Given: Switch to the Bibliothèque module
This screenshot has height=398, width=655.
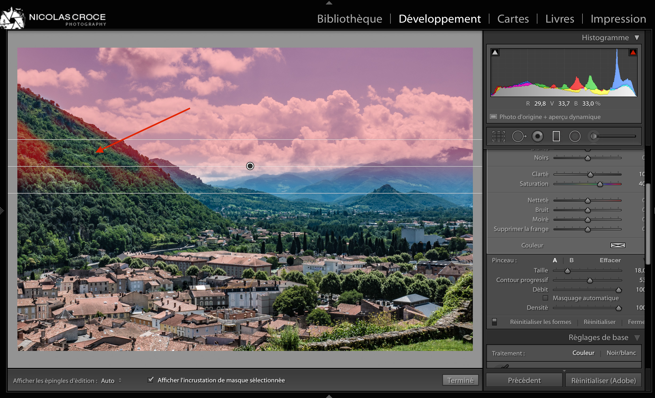Looking at the screenshot, I should (350, 19).
